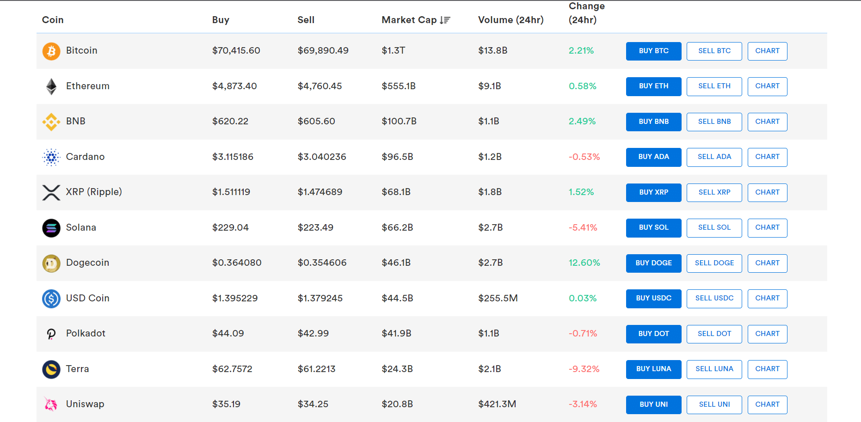Click Ethereum sell price $4,760.45
This screenshot has width=861, height=422.
click(x=320, y=86)
